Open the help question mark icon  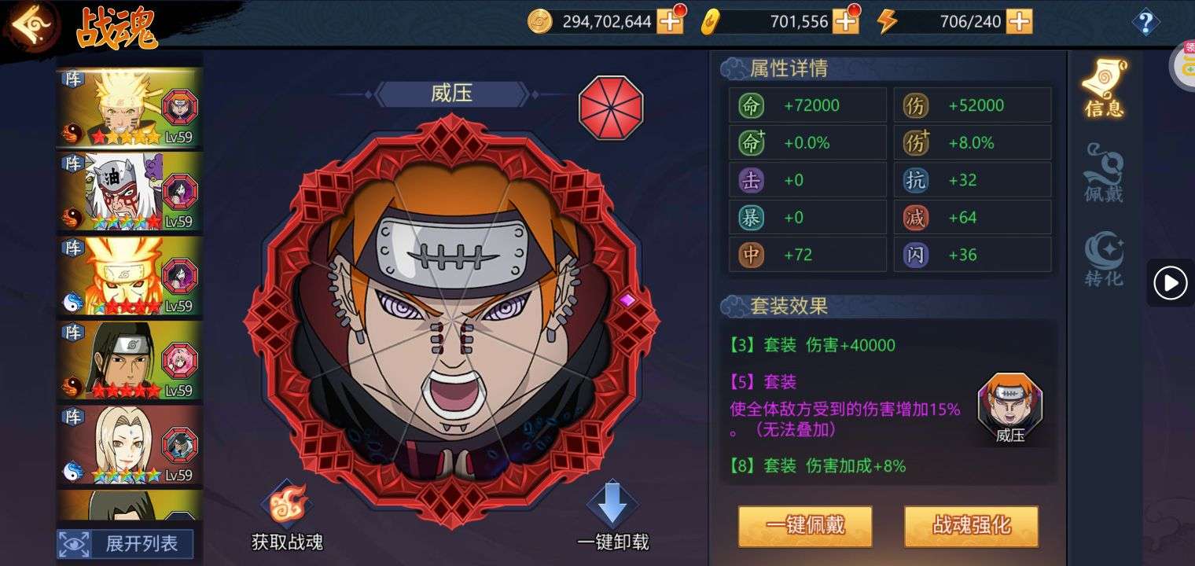tap(1145, 22)
